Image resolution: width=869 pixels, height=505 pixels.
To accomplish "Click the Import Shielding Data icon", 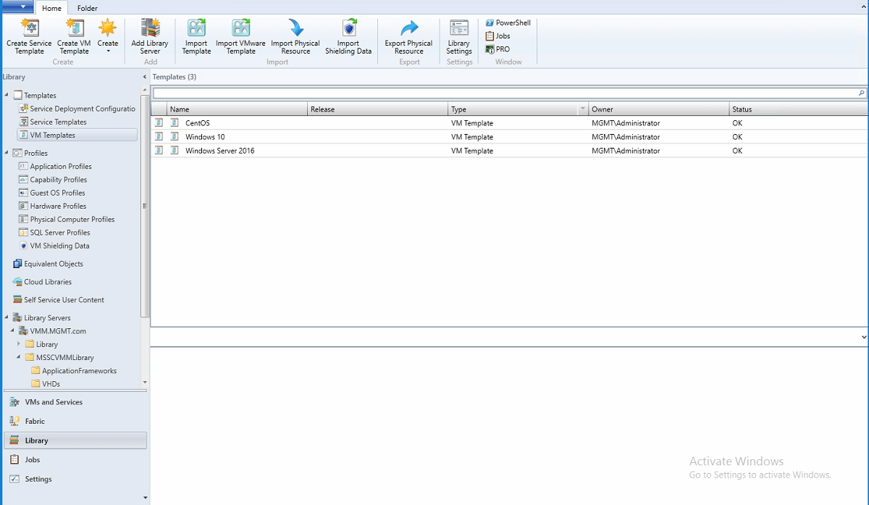I will (x=348, y=38).
